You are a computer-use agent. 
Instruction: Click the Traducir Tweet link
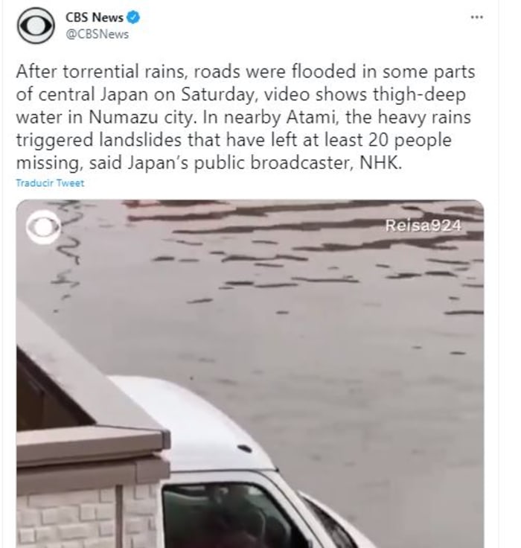coord(50,183)
